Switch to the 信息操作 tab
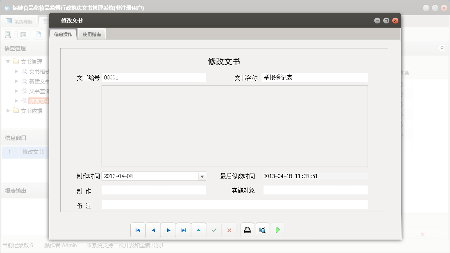 click(63, 35)
